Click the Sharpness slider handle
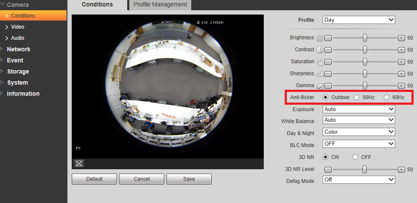417x203 pixels. 365,74
